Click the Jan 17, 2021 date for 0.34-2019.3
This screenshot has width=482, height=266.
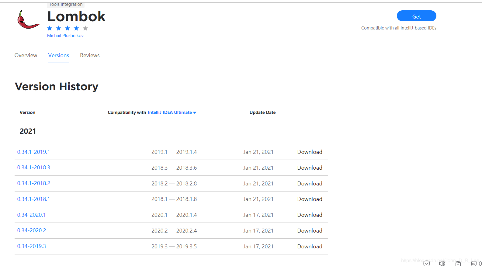[258, 247]
